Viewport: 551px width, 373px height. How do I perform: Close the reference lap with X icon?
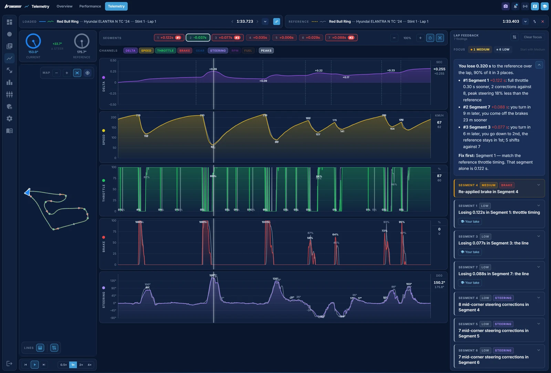pos(543,21)
